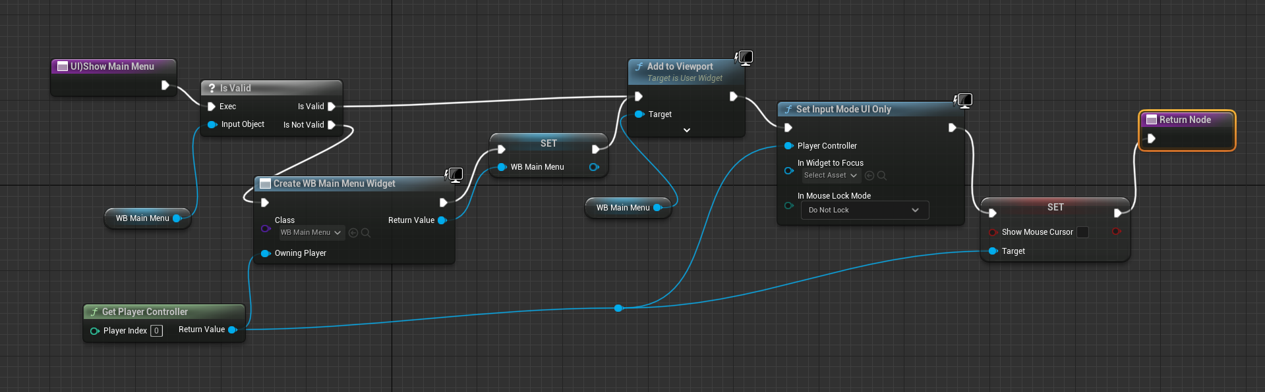This screenshot has height=392, width=1265.
Task: Click the Show Mouse Cursor input pin
Action: tap(993, 232)
